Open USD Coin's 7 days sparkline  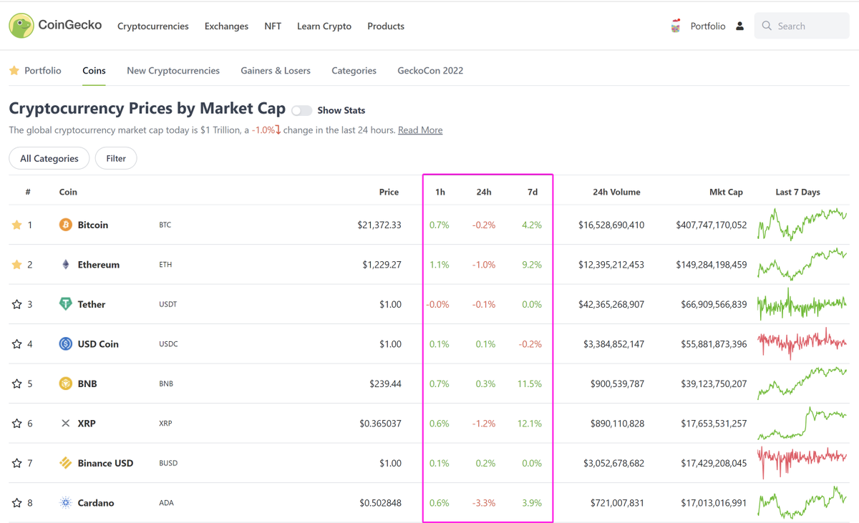[x=802, y=344]
